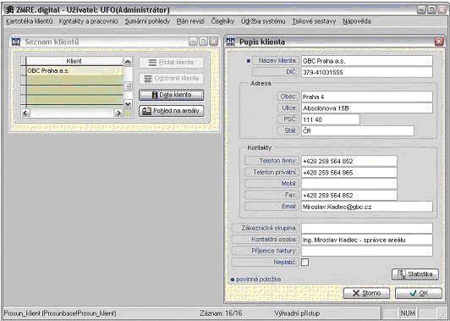Click the Výhradní přístup status text
The width and height of the screenshot is (450, 321).
click(297, 313)
